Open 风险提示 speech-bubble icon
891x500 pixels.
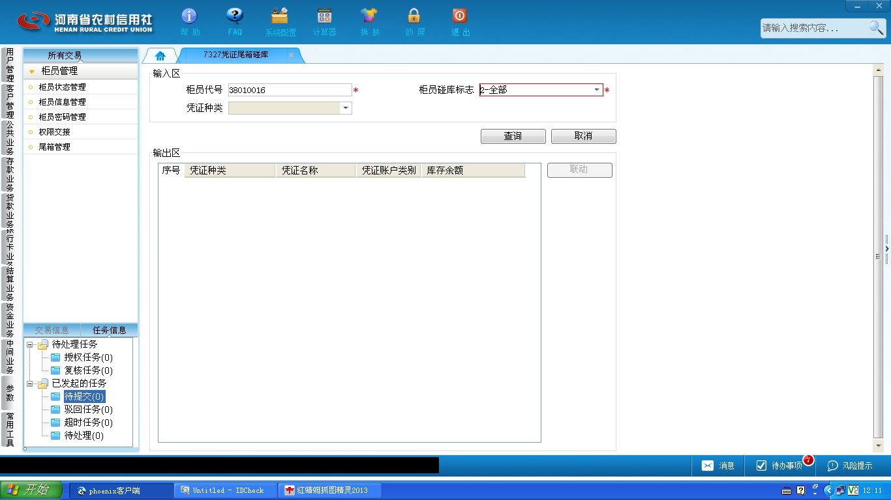point(832,465)
